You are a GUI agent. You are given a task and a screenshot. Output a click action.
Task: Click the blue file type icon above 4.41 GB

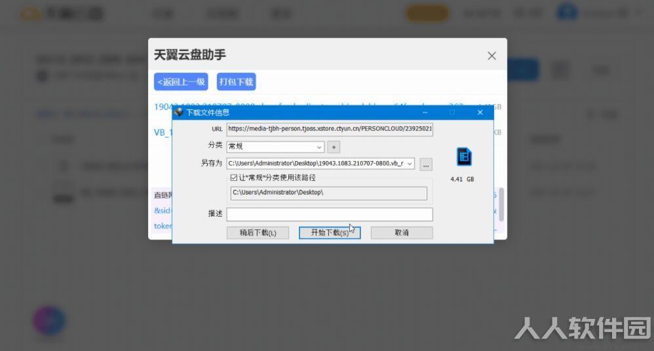click(x=464, y=157)
